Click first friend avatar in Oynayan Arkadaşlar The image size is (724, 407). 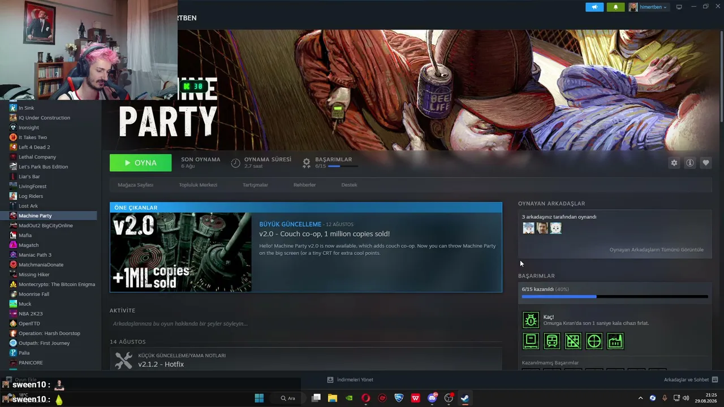(x=528, y=228)
